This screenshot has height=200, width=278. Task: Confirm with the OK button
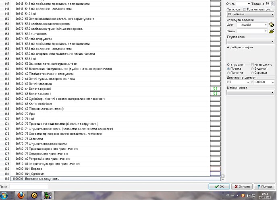pyautogui.click(x=219, y=187)
